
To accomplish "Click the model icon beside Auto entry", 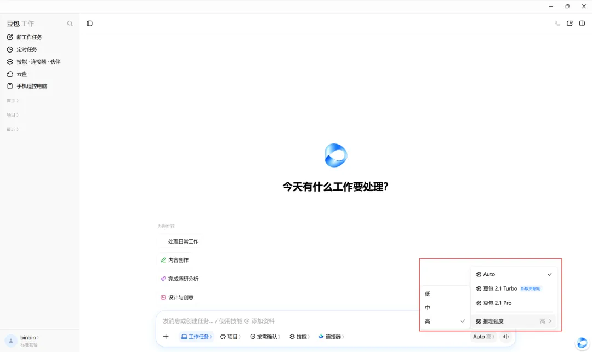I will (x=479, y=274).
